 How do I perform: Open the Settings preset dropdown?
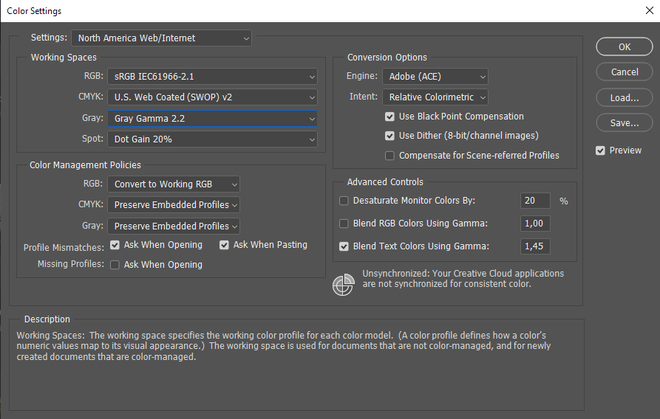tap(161, 38)
